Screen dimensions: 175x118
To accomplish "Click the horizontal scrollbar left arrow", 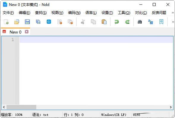I will (x=4, y=107).
